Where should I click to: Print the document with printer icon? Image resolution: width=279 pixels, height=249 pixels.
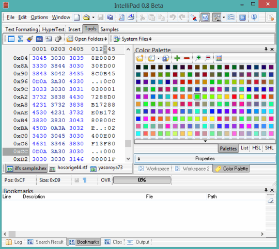pos(131,18)
